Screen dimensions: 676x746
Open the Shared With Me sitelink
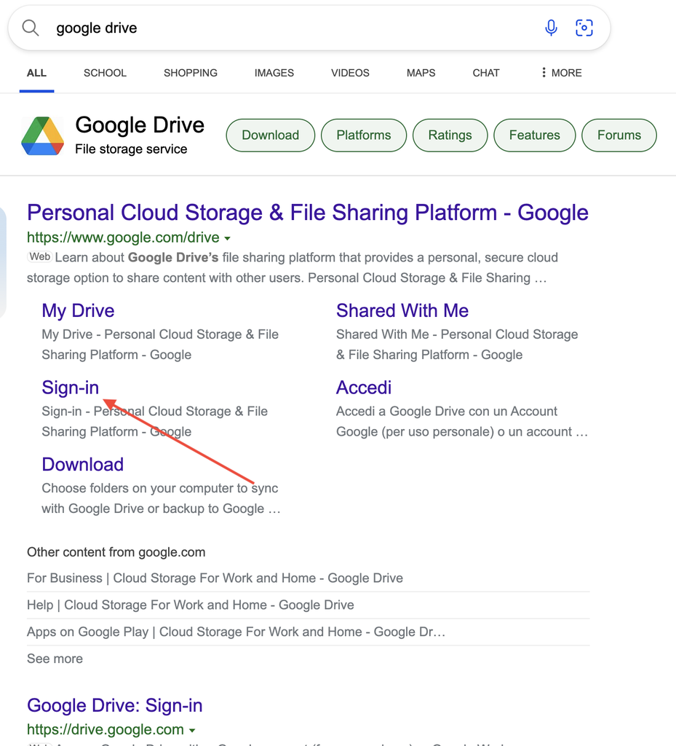pyautogui.click(x=402, y=310)
